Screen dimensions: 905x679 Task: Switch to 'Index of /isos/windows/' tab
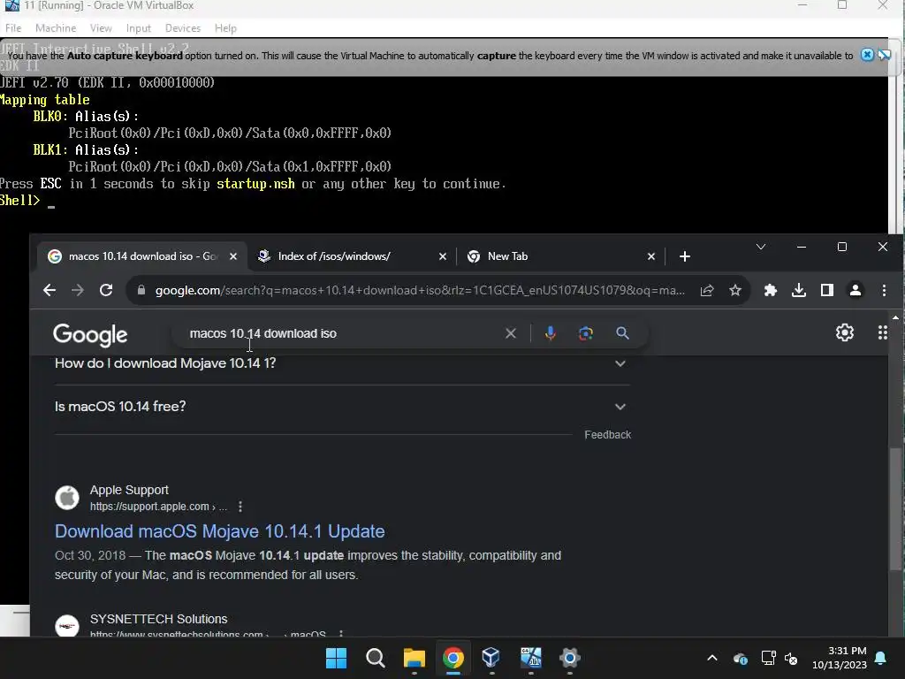[352, 256]
